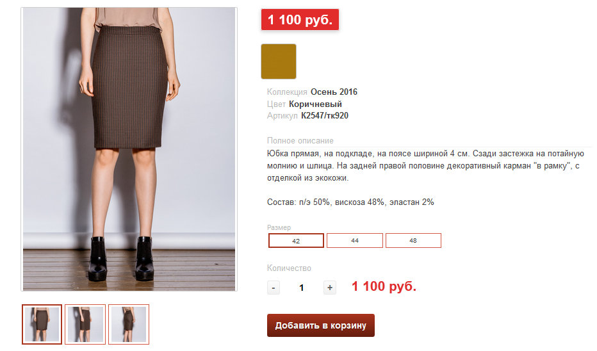Viewport: 597px width, 351px height.
Task: Select size 42
Action: click(296, 241)
